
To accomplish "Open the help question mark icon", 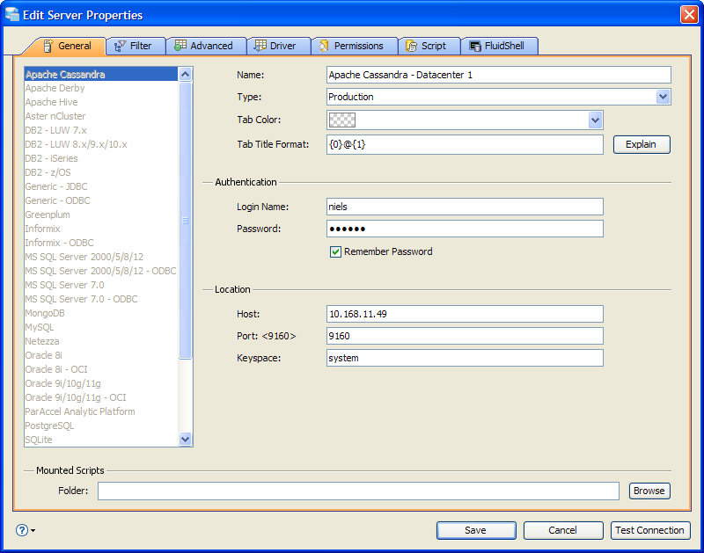I will 21,530.
